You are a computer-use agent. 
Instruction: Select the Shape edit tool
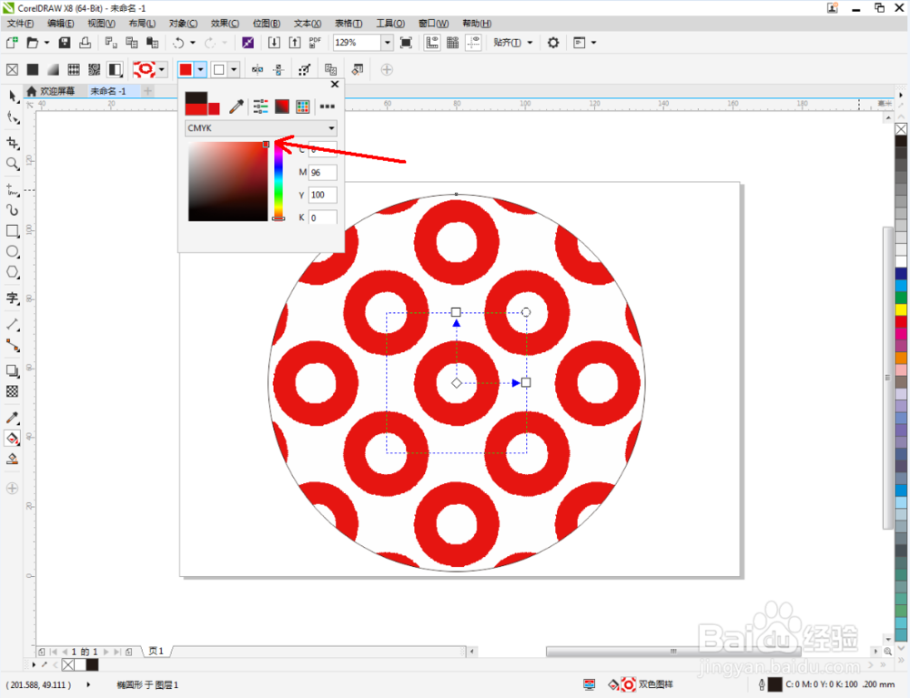(x=13, y=117)
